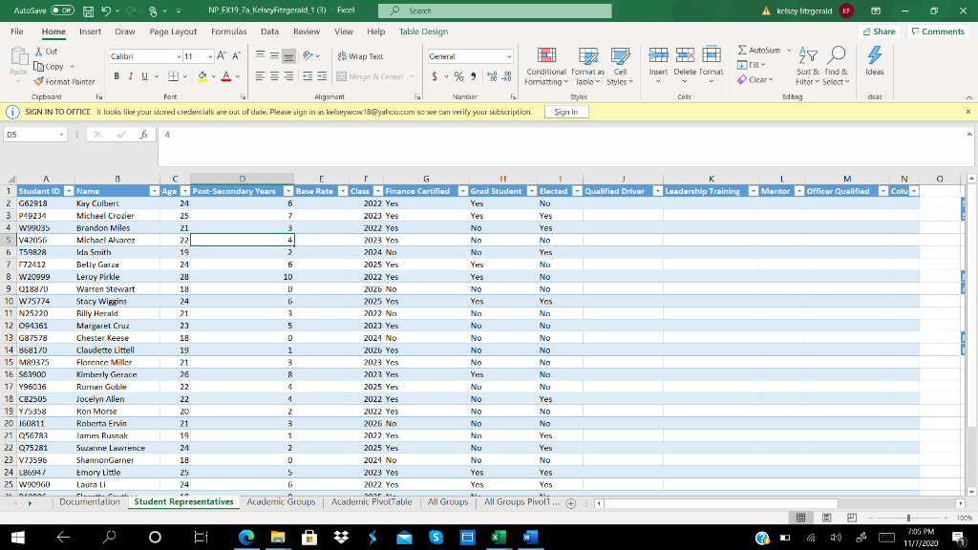Click the Share button
This screenshot has height=550, width=978.
(x=879, y=32)
